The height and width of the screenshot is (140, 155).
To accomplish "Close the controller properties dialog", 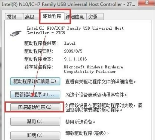I will [x=146, y=3].
